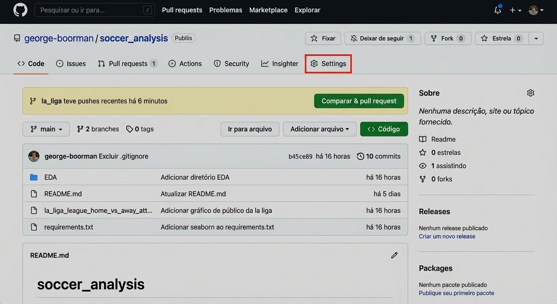Open the Readme link in Sobre
The image size is (557, 304).
pos(438,139)
